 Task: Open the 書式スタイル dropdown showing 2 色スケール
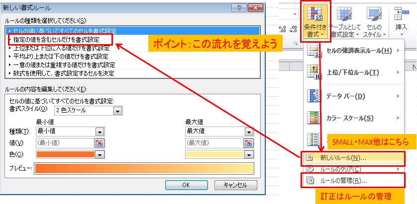[x=88, y=110]
